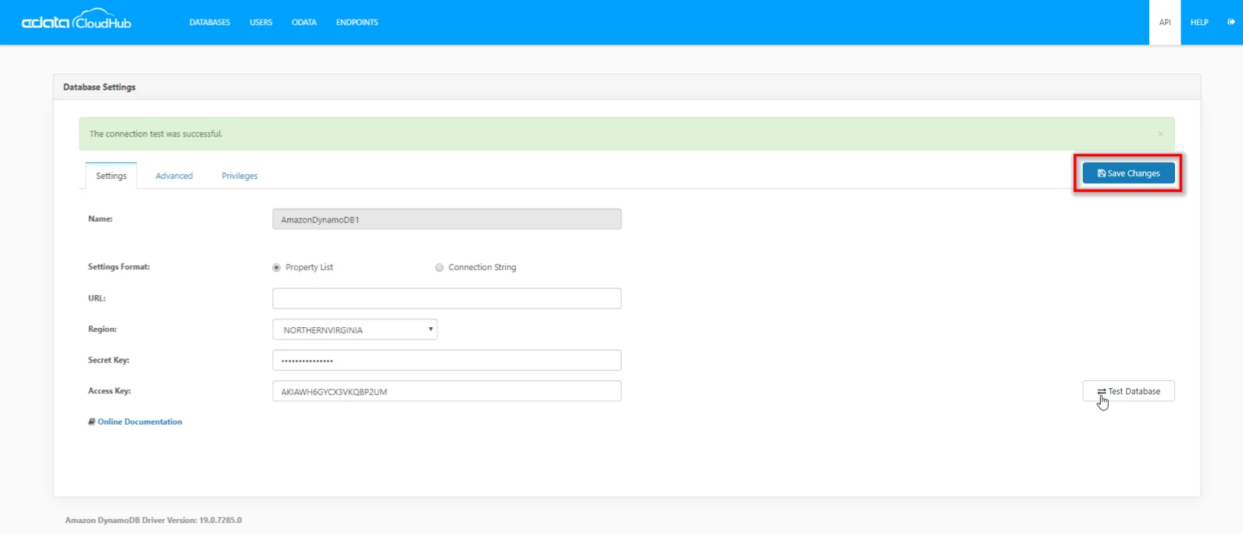Image resolution: width=1243 pixels, height=534 pixels.
Task: Open the Endpoints page
Action: [x=357, y=23]
